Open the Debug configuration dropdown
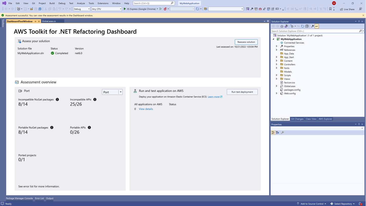 tap(82, 9)
